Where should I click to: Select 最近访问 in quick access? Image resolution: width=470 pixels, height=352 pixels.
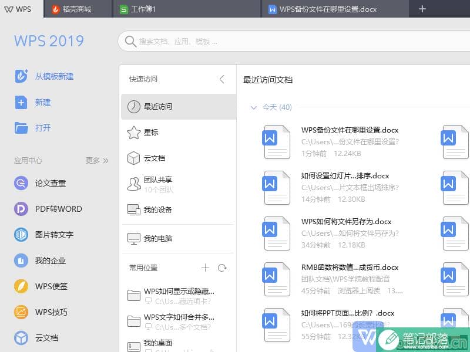(179, 107)
